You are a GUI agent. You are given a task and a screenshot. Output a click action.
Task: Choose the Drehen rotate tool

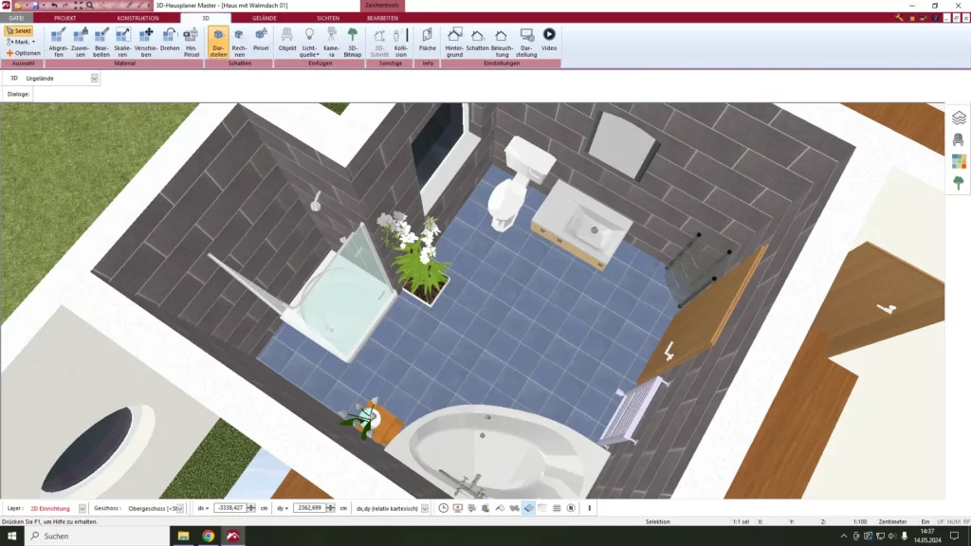pyautogui.click(x=170, y=43)
